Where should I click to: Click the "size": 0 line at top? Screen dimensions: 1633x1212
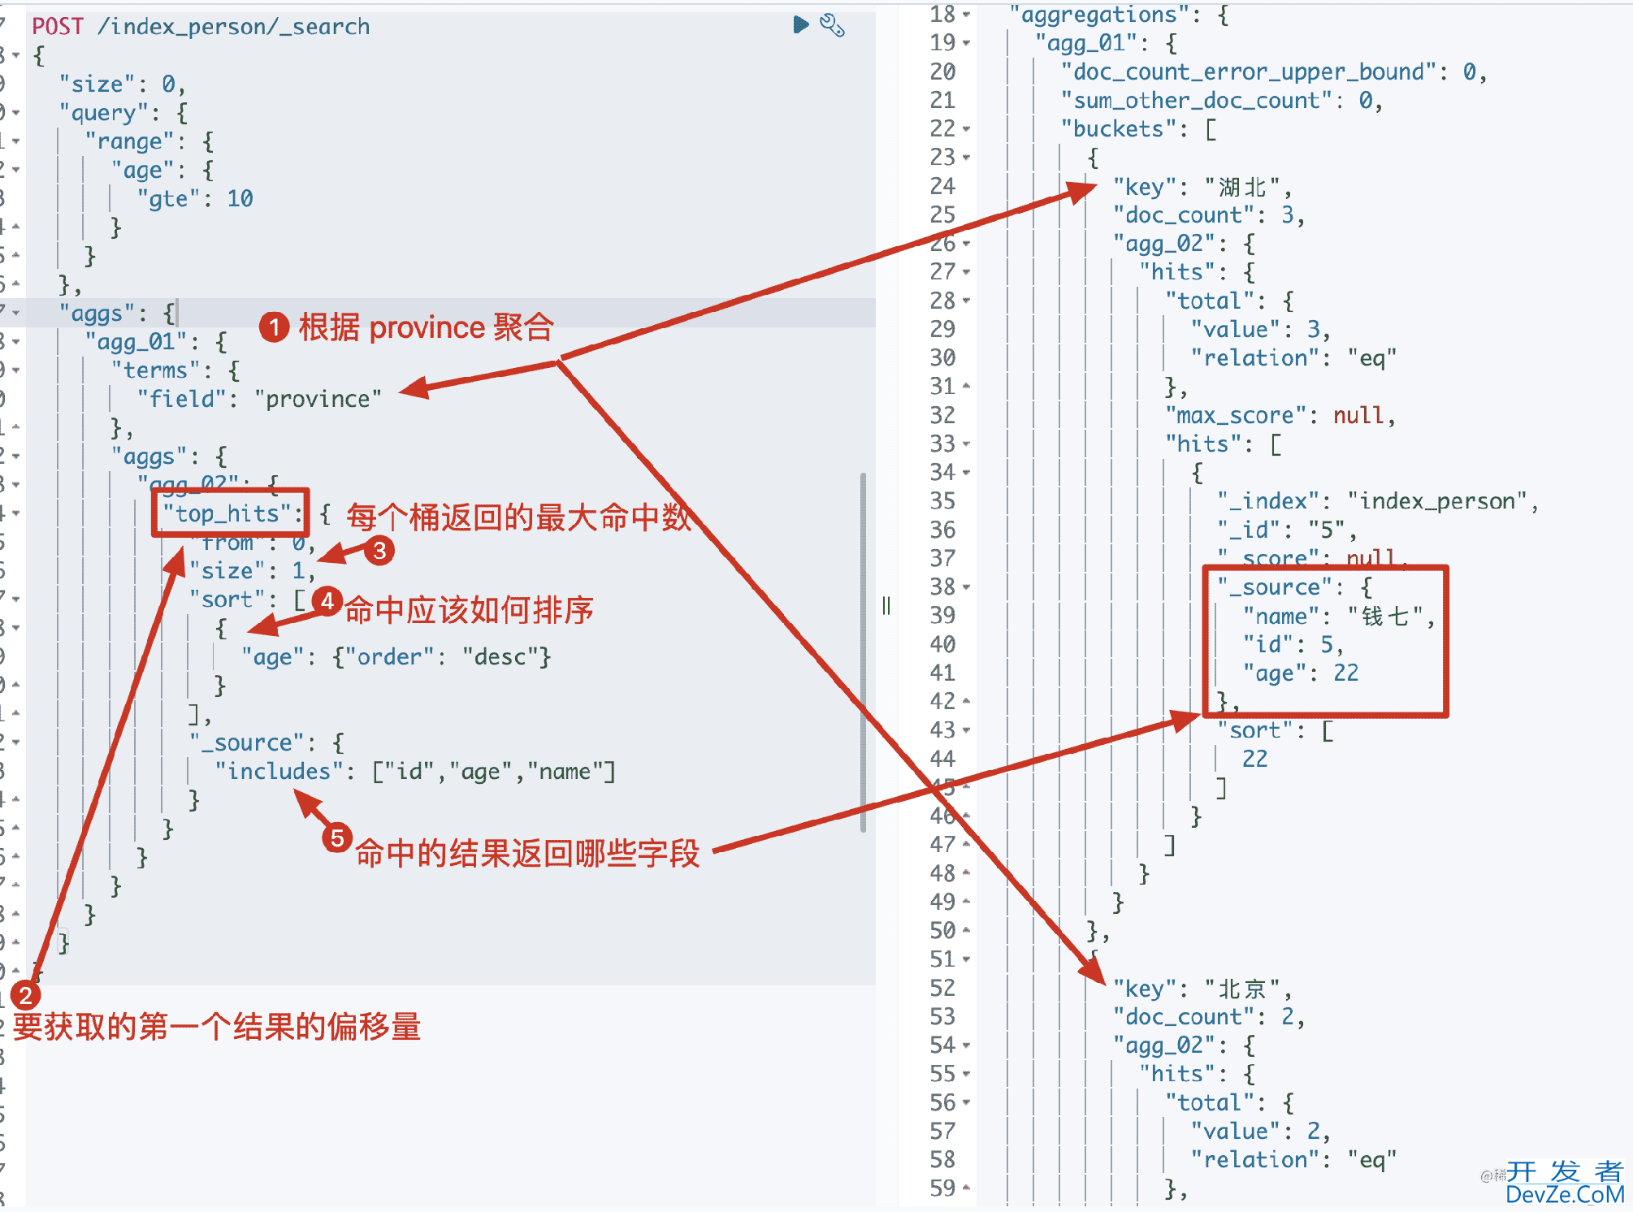click(122, 84)
